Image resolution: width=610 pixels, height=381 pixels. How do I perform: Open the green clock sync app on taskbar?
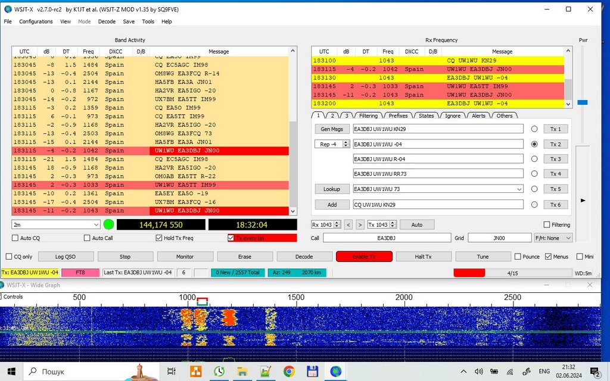pos(219,371)
